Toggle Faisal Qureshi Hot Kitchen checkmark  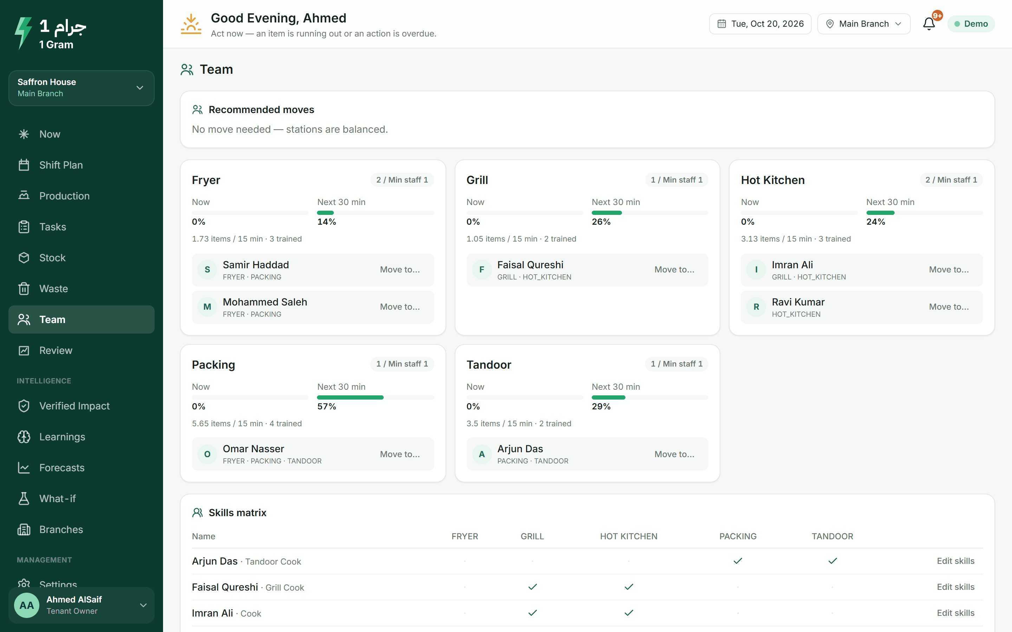(x=629, y=587)
